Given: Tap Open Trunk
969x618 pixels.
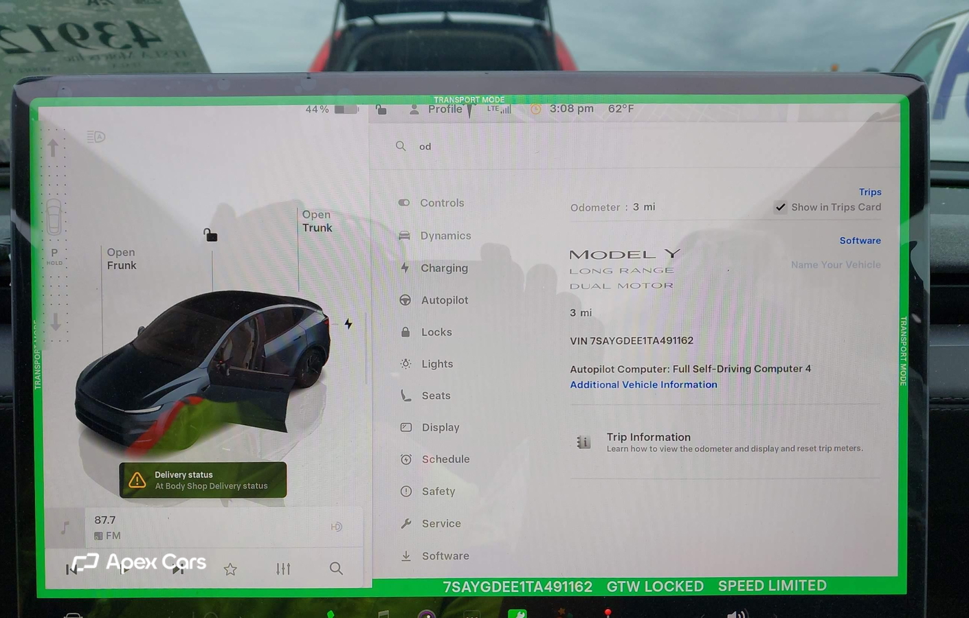Looking at the screenshot, I should (317, 221).
